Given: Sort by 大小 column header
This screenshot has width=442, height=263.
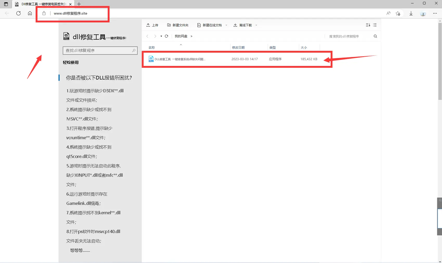Looking at the screenshot, I should [x=304, y=47].
